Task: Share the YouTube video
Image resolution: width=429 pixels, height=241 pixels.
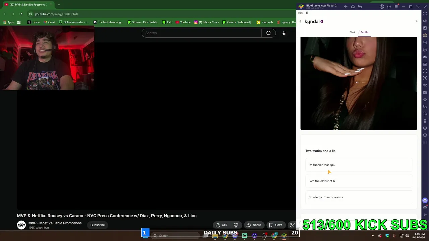Action: [x=254, y=225]
